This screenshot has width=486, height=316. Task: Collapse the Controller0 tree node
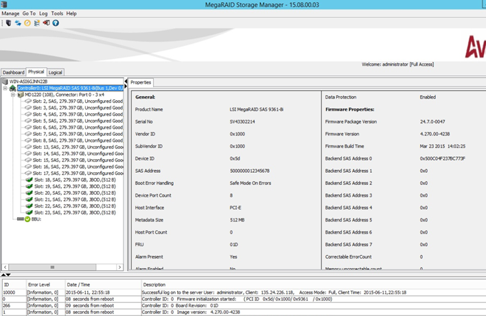pos(5,88)
